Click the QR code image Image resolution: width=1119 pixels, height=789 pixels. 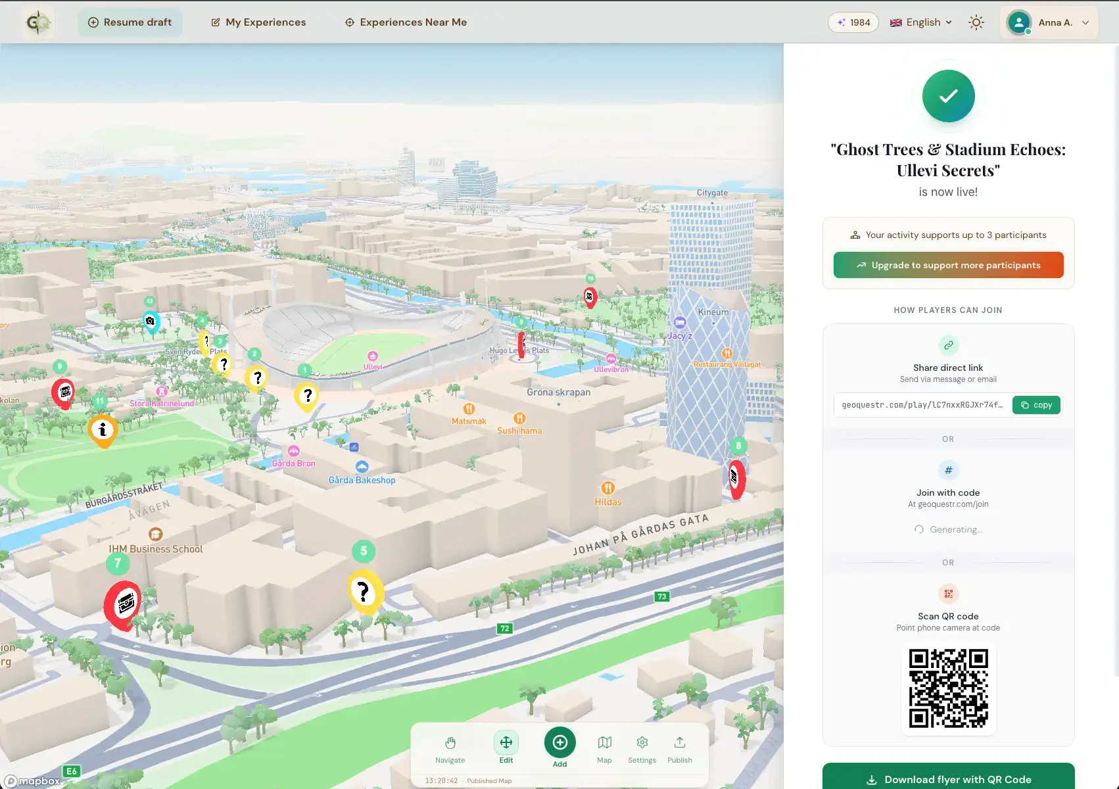(948, 688)
